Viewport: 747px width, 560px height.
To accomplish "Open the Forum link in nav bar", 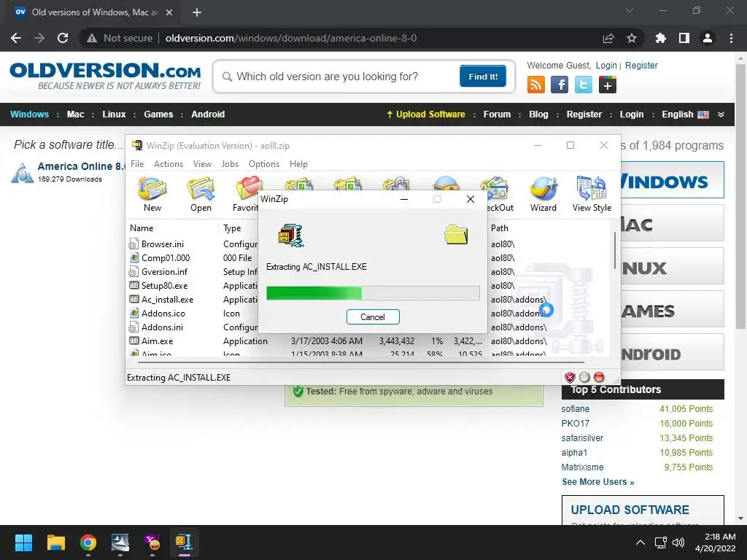I will click(496, 114).
